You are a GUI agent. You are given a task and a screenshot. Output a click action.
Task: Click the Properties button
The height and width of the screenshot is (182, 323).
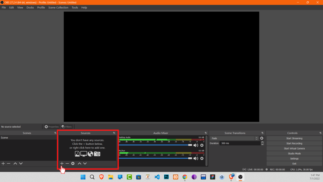(52, 127)
